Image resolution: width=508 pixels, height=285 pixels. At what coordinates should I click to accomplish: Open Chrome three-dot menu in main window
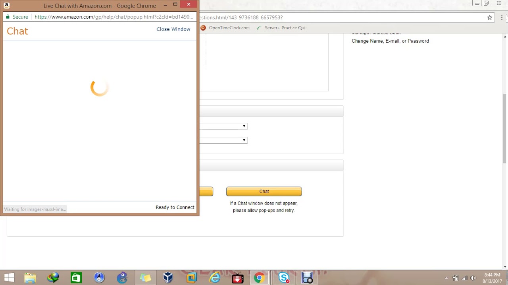pos(502,17)
